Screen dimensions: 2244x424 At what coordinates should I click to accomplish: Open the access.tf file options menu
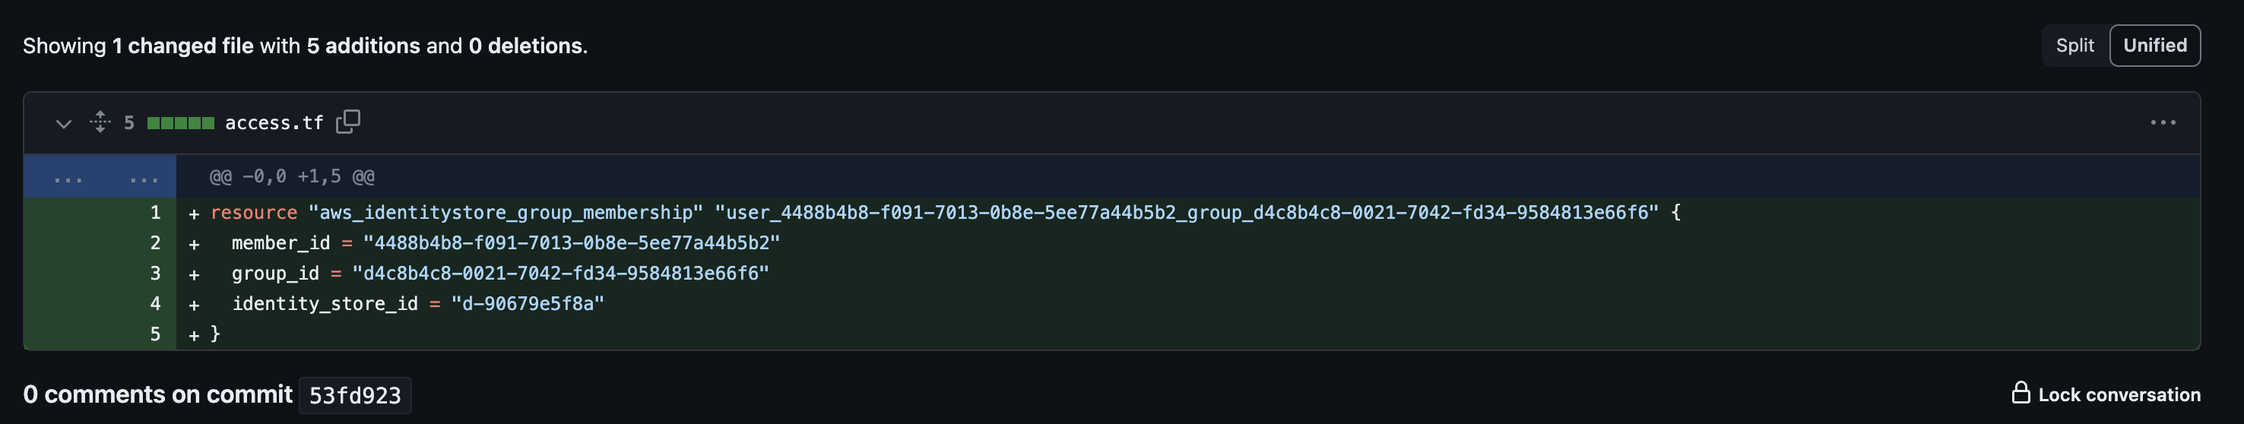point(2162,123)
